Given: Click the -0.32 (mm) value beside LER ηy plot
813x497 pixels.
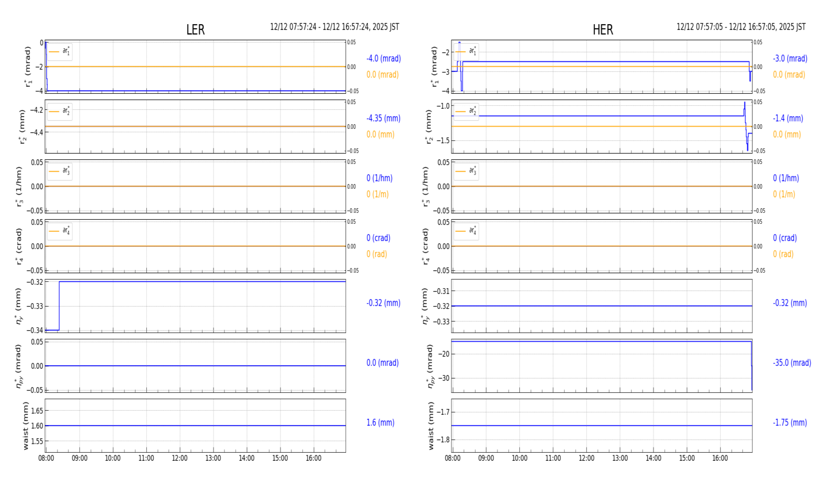Looking at the screenshot, I should click(383, 303).
